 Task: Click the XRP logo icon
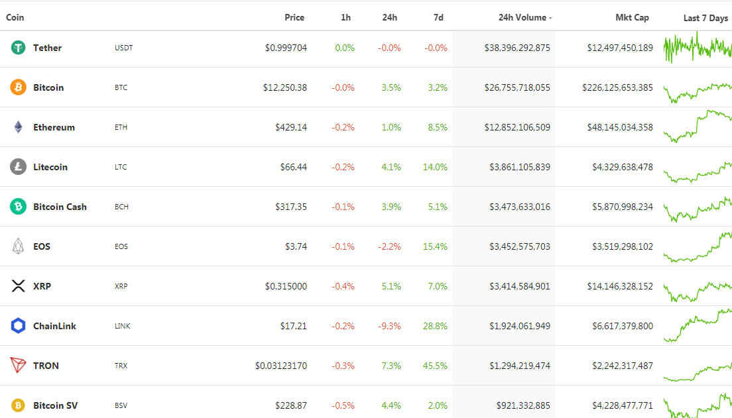pyautogui.click(x=18, y=286)
